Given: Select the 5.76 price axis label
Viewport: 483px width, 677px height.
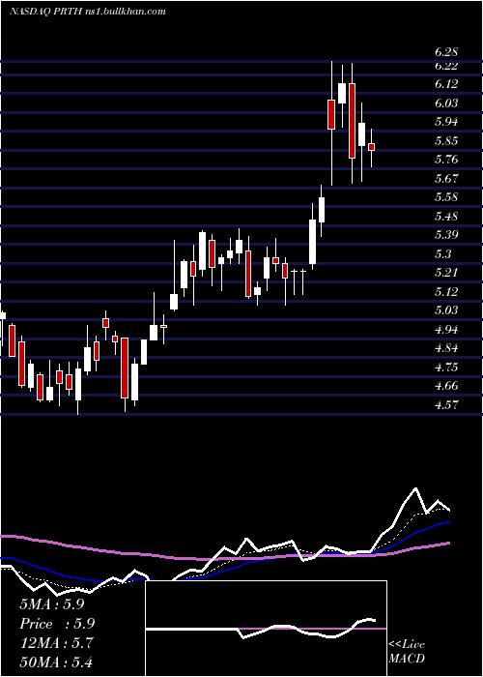Looking at the screenshot, I should (446, 160).
